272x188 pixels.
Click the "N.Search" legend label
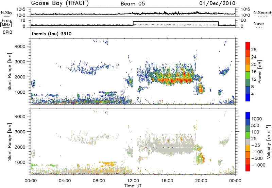(262, 13)
